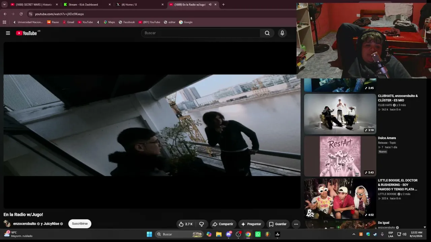Open the weather widget showing 10°C

click(19, 234)
